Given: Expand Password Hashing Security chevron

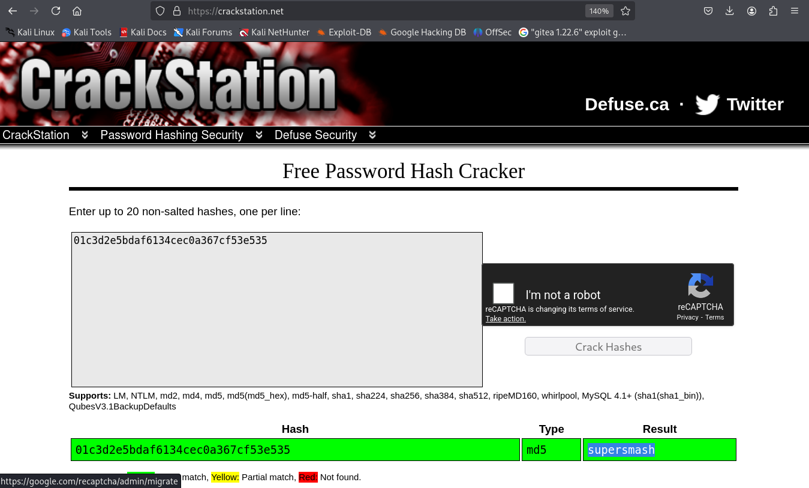Looking at the screenshot, I should click(x=259, y=135).
